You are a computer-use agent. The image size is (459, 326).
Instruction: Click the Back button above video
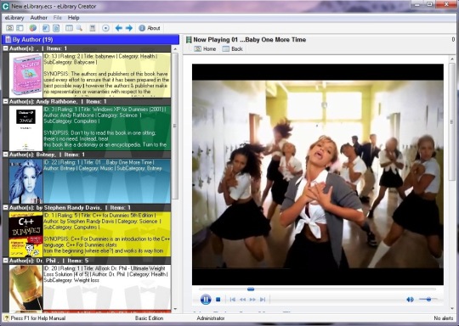point(233,49)
